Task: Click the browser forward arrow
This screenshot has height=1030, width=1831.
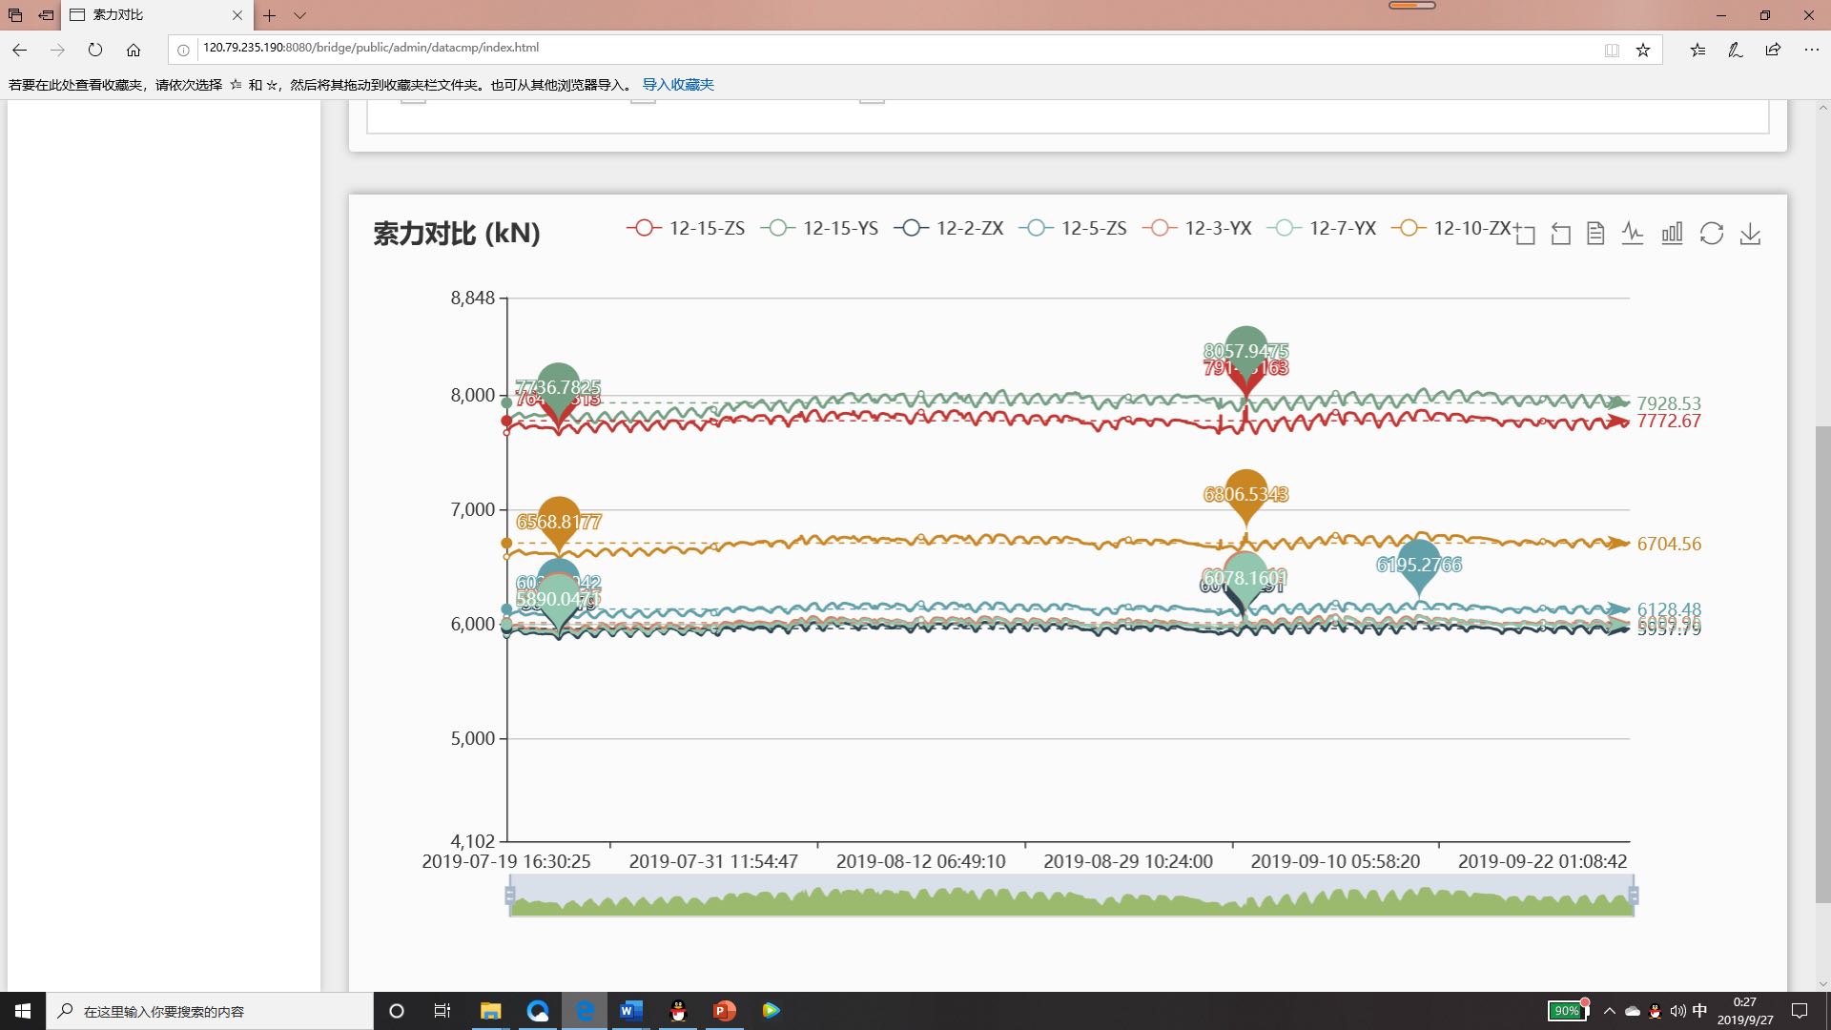Action: (x=57, y=50)
